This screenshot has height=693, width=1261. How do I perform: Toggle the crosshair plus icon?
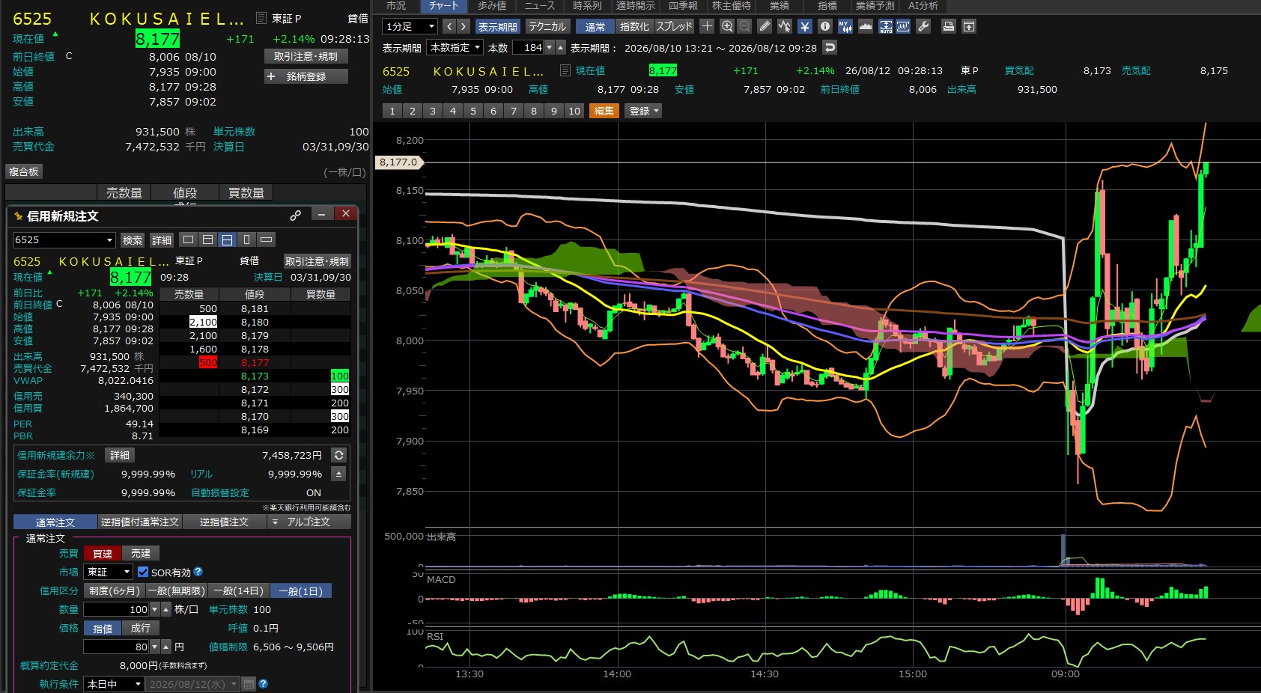click(707, 26)
